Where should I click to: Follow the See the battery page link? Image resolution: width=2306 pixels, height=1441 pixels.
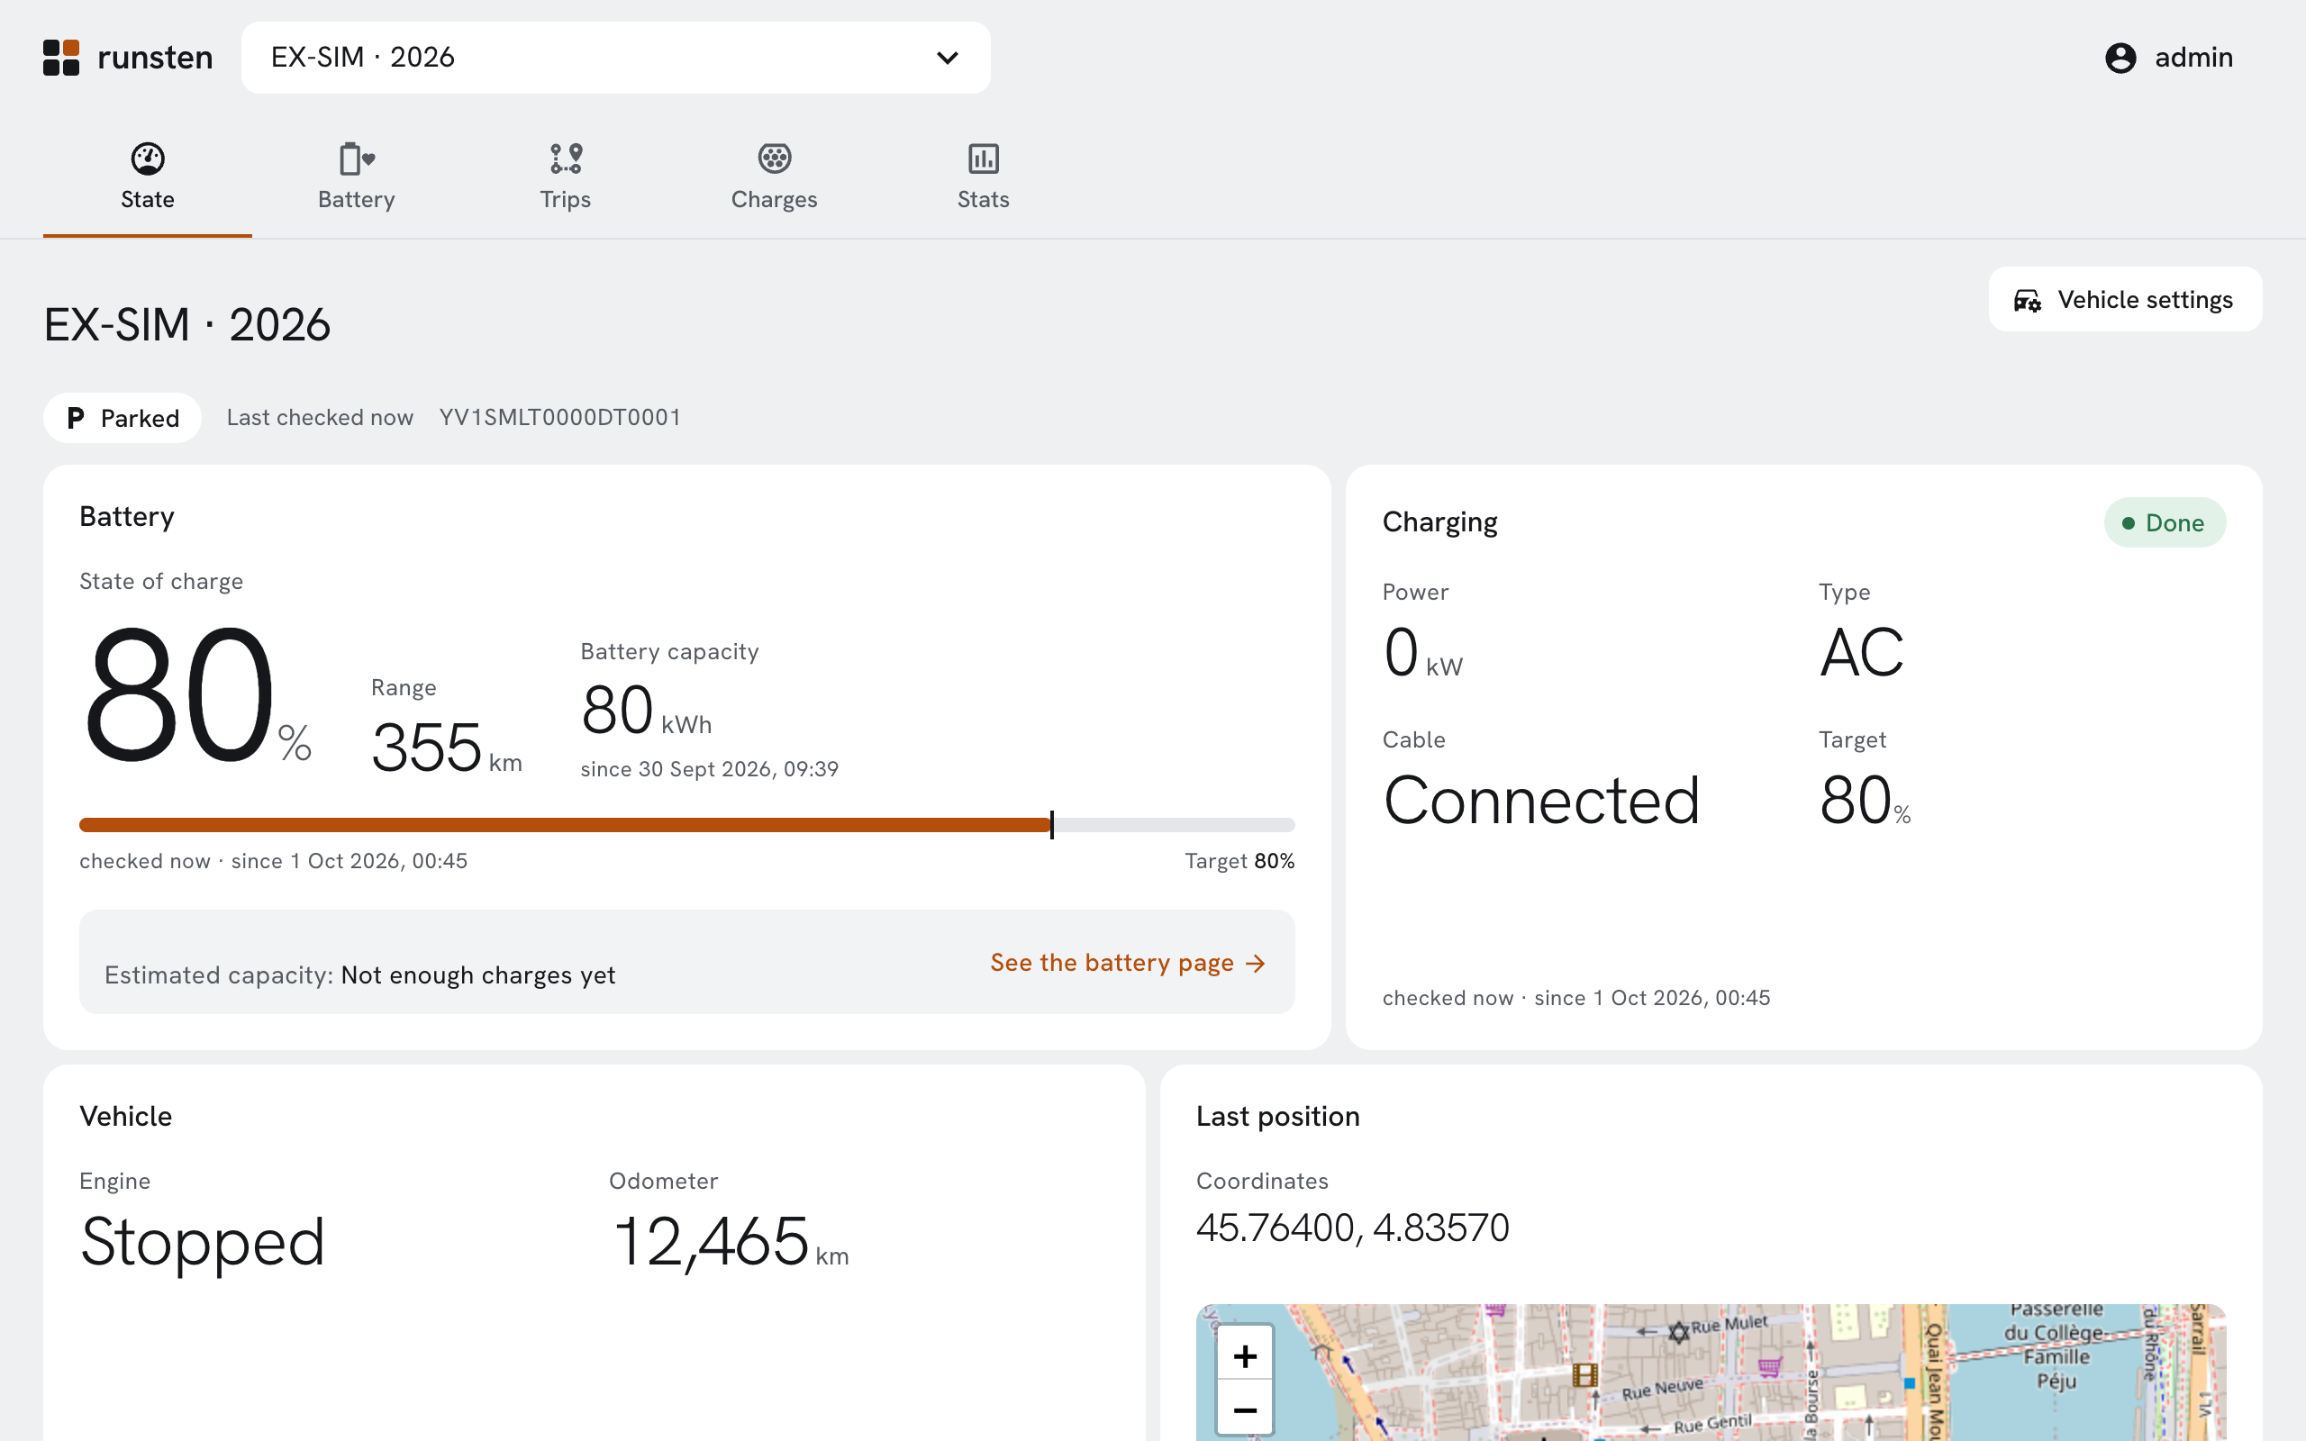click(x=1128, y=963)
